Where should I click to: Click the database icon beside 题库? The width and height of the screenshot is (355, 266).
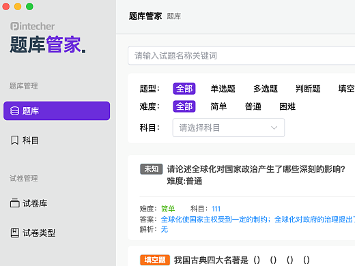15,111
